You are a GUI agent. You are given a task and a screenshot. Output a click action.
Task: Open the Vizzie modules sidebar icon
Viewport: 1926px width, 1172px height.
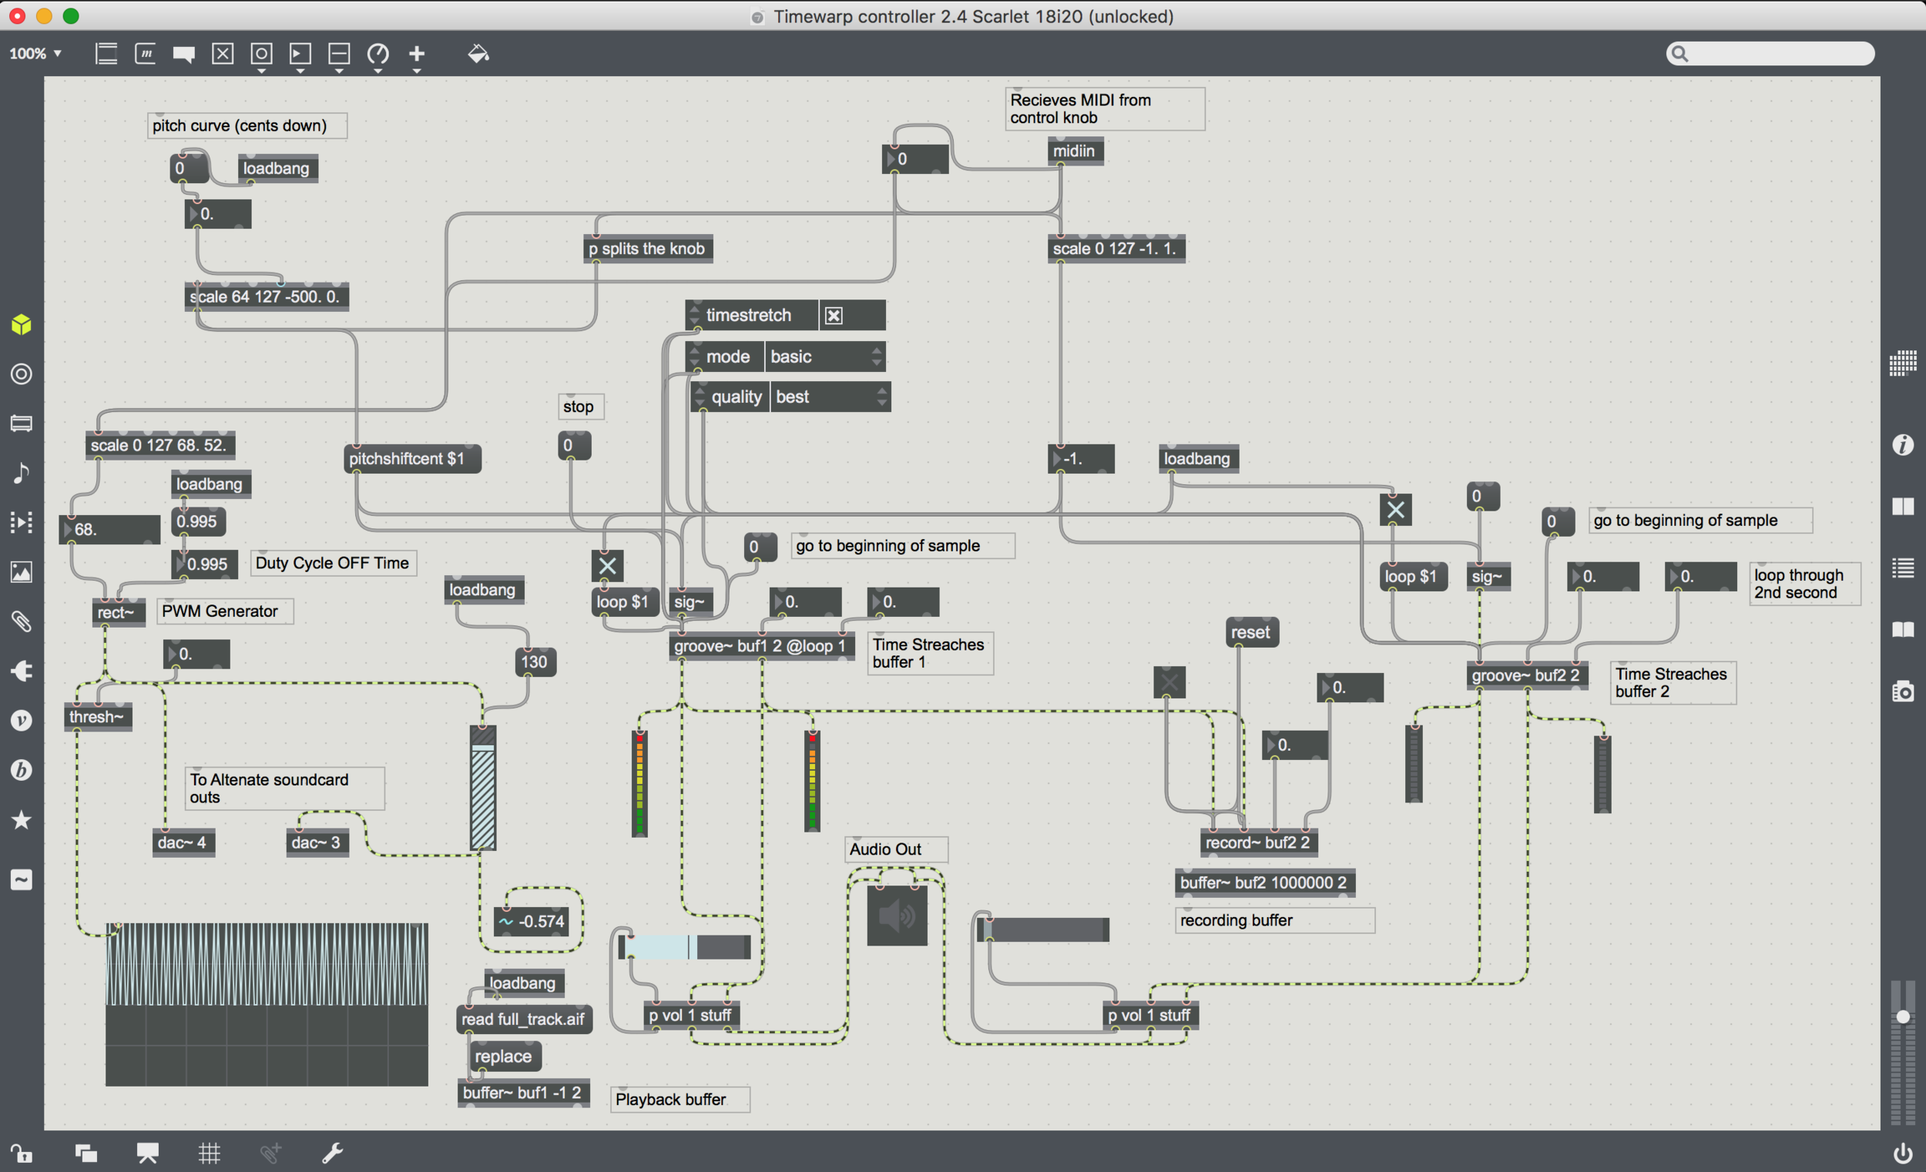tap(22, 721)
